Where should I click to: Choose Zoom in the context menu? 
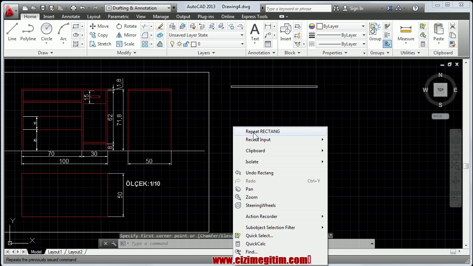tap(280, 197)
